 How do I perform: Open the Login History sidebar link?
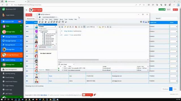(9, 86)
